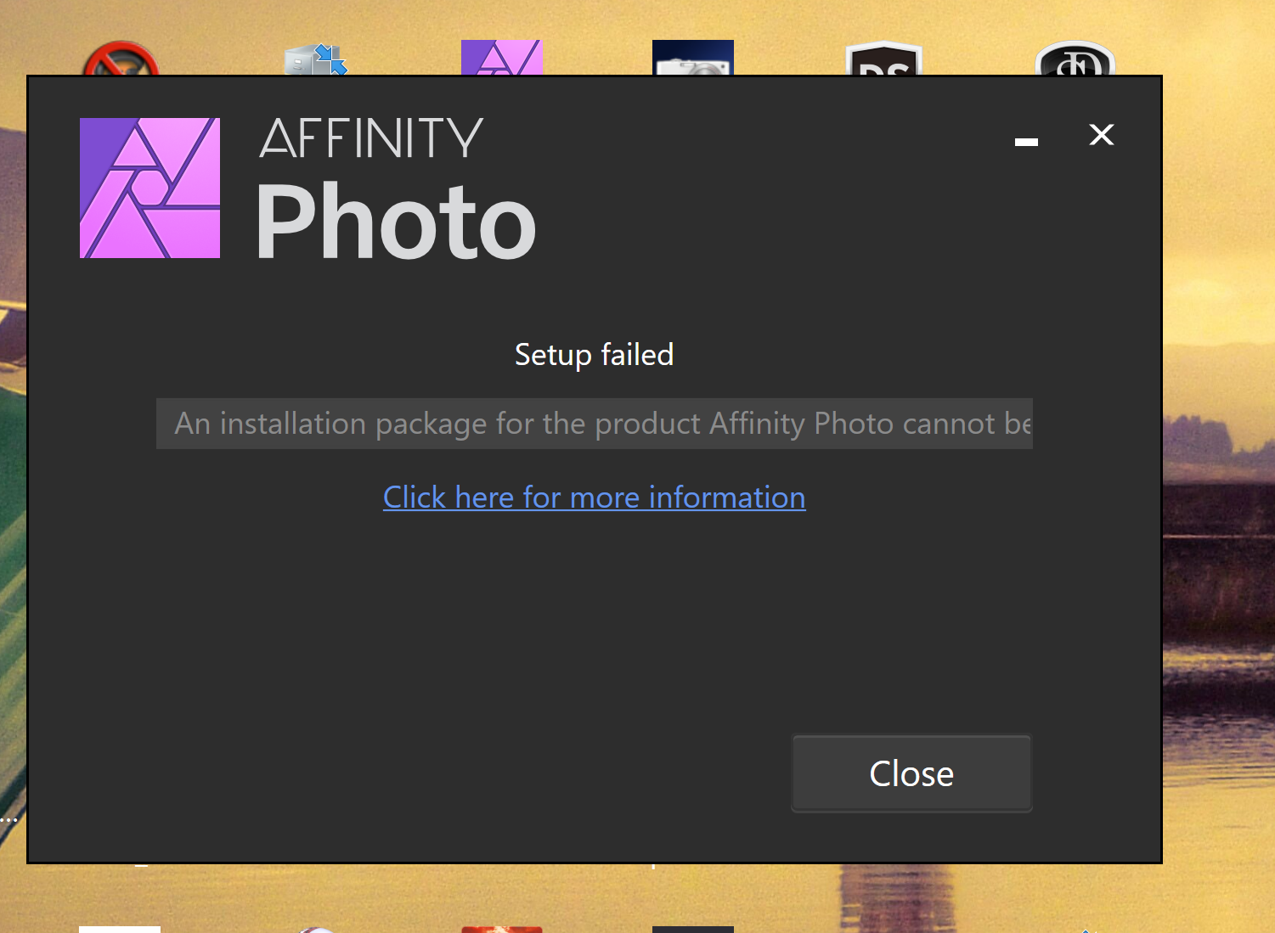
Task: Select the file cabinet with arrows desktop icon
Action: tap(315, 59)
